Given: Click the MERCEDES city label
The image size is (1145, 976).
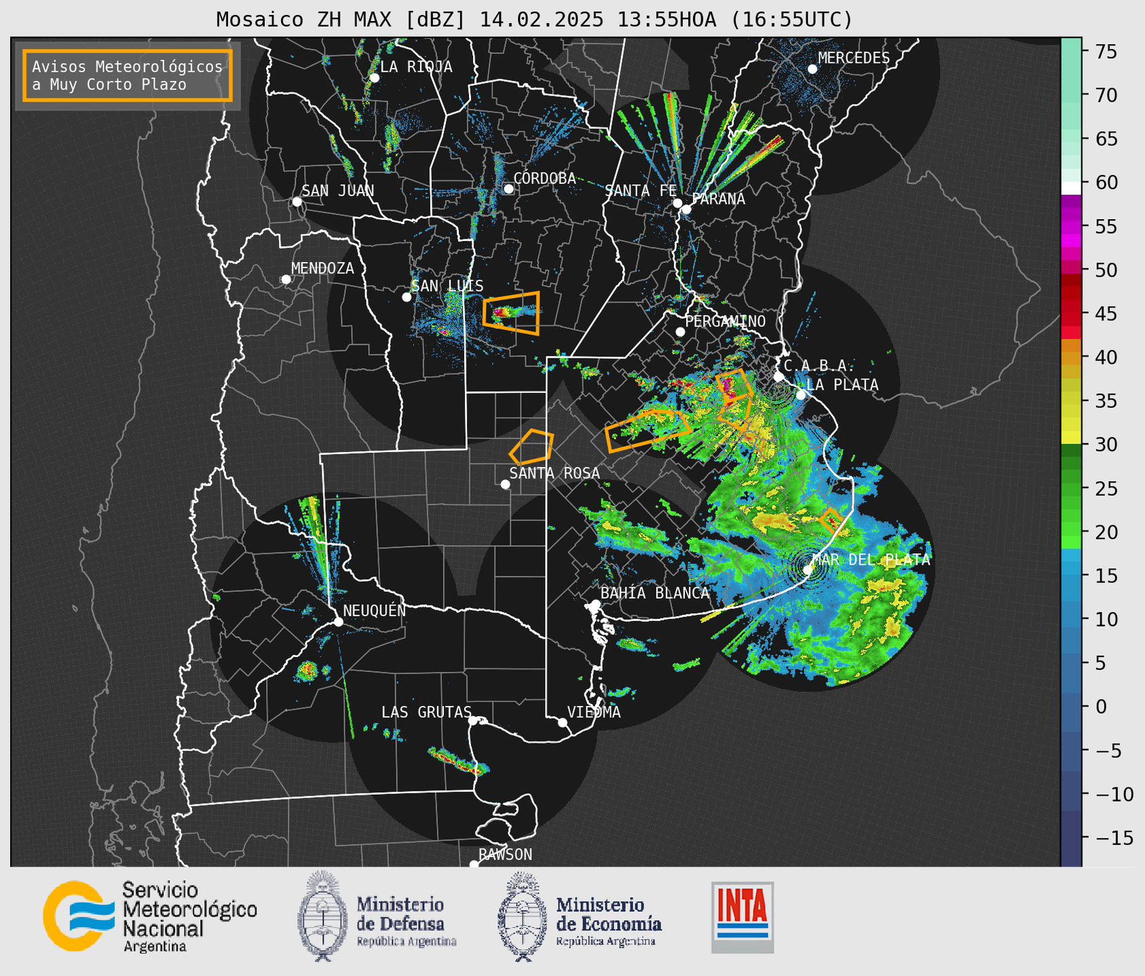Looking at the screenshot, I should tap(854, 58).
